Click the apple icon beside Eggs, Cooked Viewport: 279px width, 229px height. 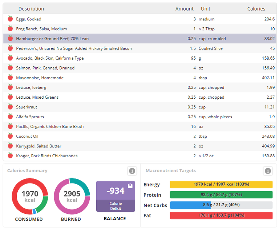click(10, 19)
